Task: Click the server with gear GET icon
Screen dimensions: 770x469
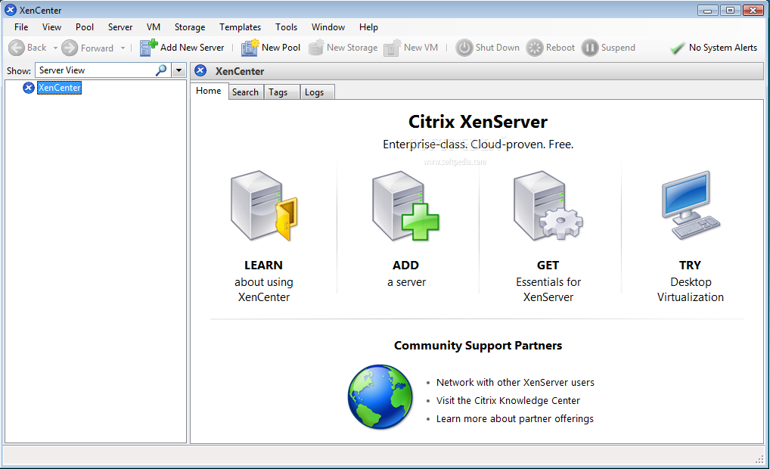Action: point(548,207)
